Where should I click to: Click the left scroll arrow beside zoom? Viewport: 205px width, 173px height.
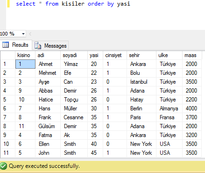[x=30, y=34]
